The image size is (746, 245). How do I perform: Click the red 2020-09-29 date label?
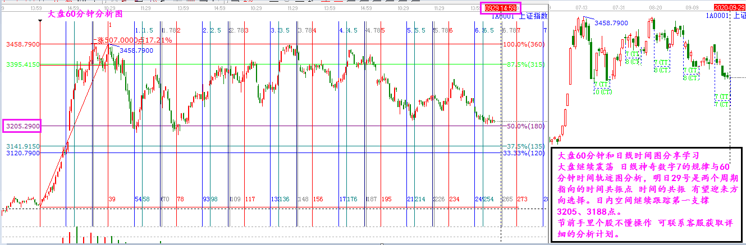[729, 7]
